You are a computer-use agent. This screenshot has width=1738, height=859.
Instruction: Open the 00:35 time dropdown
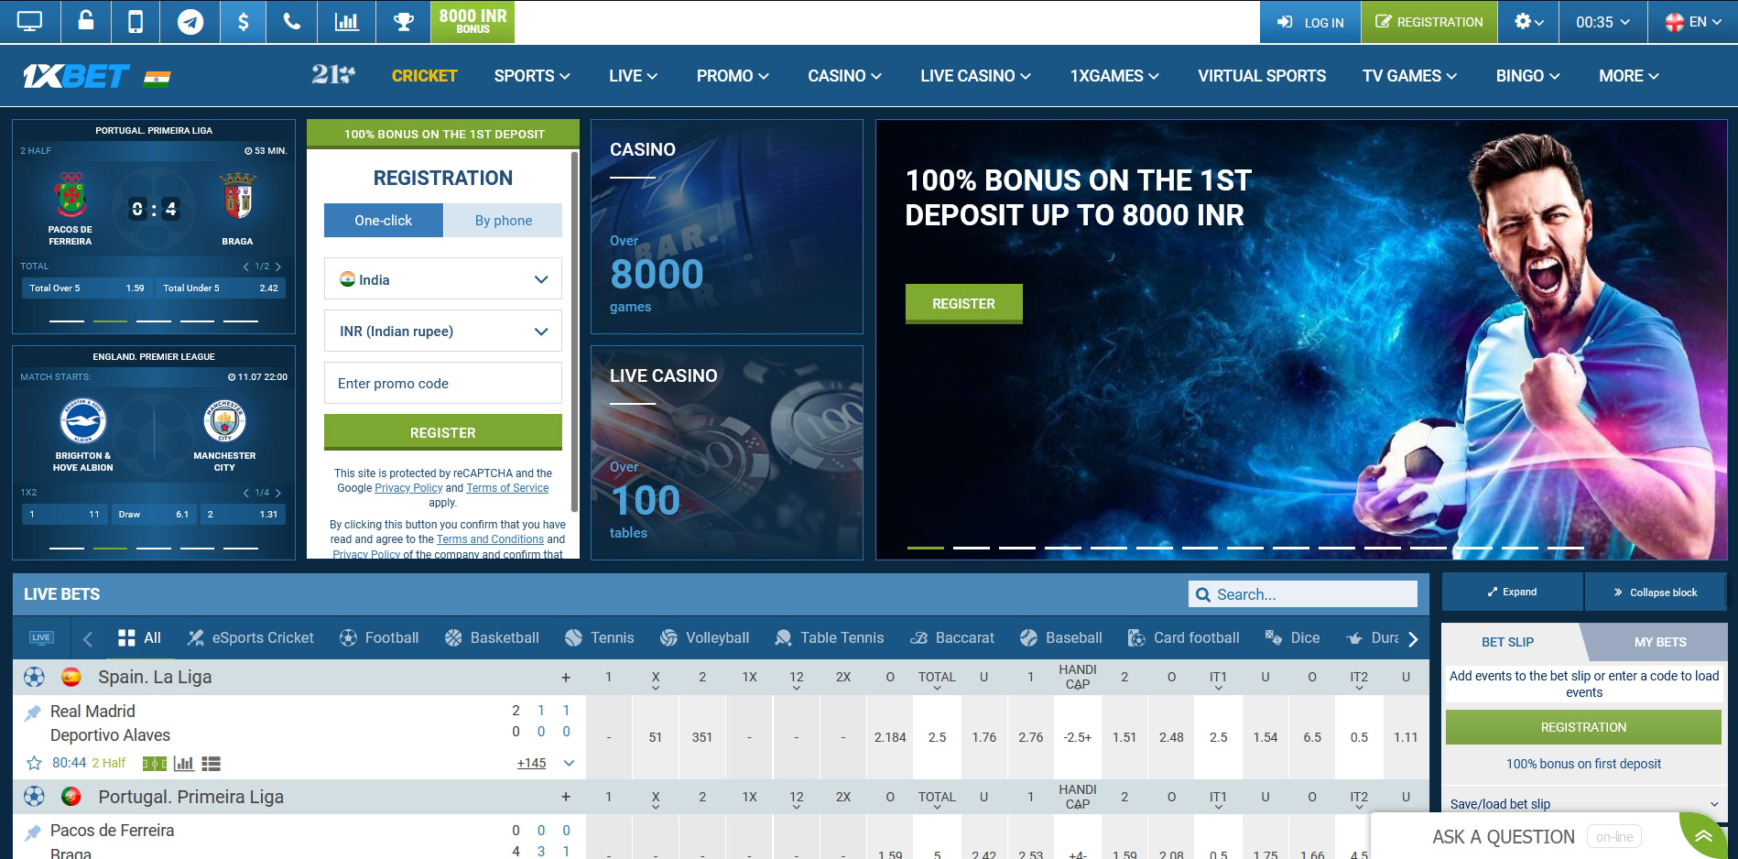click(x=1603, y=21)
